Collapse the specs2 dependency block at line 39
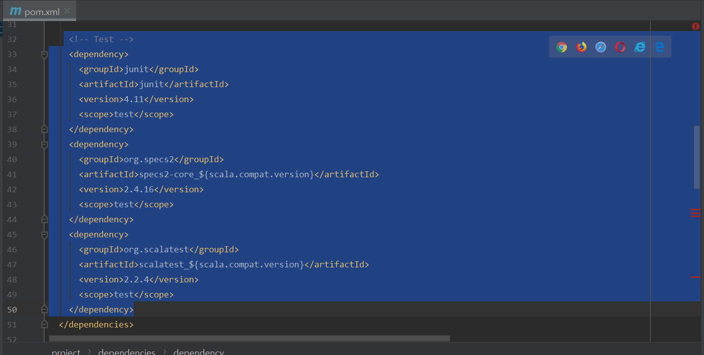The image size is (704, 355). tap(44, 145)
